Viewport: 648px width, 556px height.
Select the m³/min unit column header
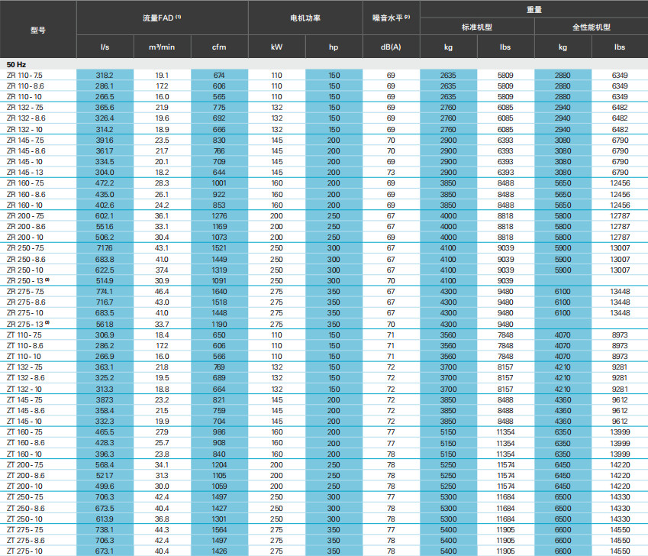coord(162,47)
